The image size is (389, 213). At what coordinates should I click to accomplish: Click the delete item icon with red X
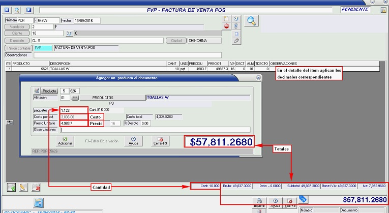(36, 188)
